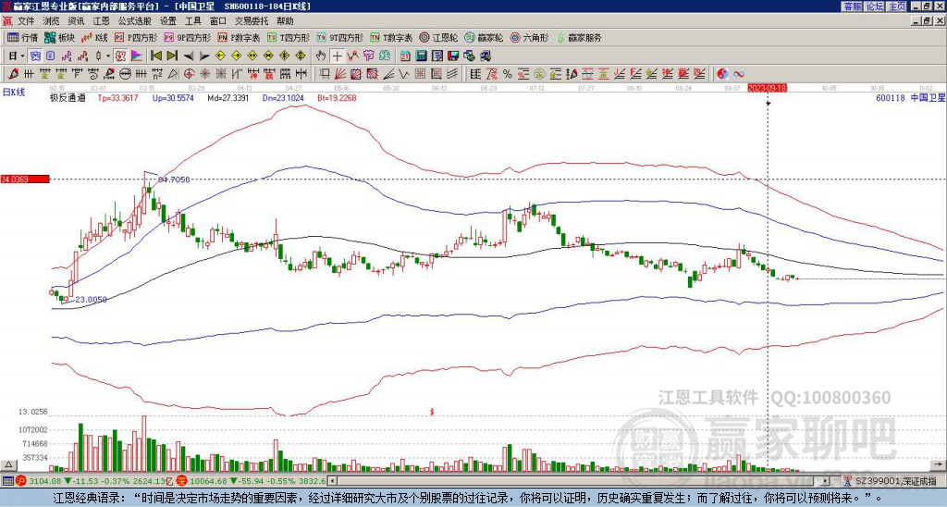Viewport: 947px width, 507px height.
Task: Open the 9P四方形 tool
Action: tap(187, 37)
